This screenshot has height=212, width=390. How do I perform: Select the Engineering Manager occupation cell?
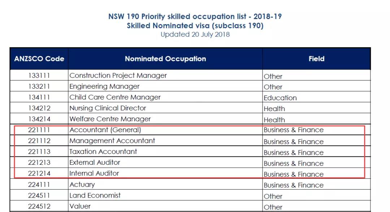coord(104,87)
